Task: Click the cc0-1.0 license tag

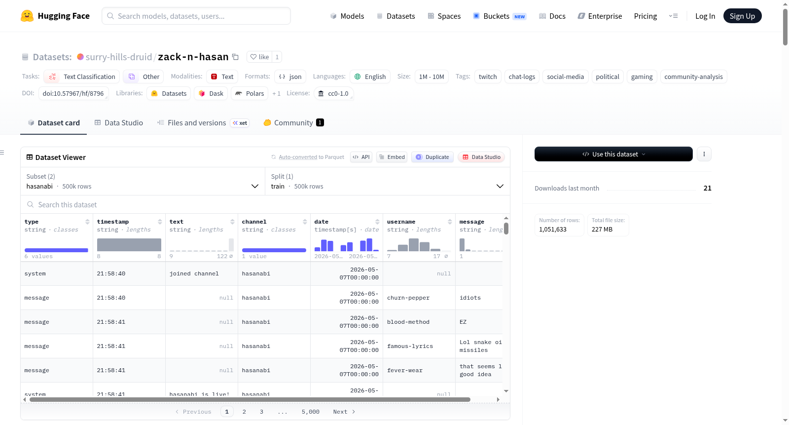Action: click(333, 93)
